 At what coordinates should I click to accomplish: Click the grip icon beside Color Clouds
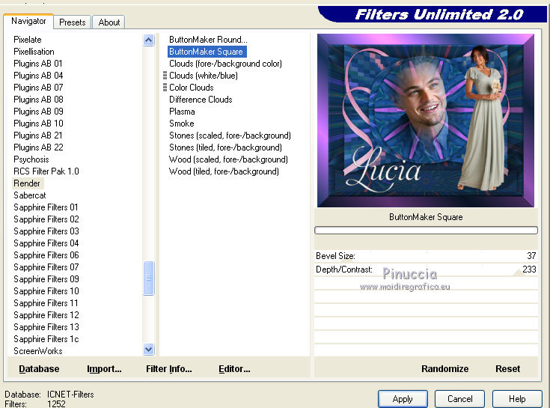[165, 88]
